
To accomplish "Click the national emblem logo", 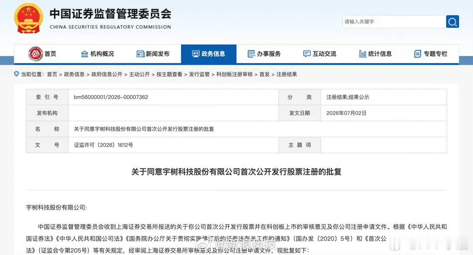I will 28,19.
